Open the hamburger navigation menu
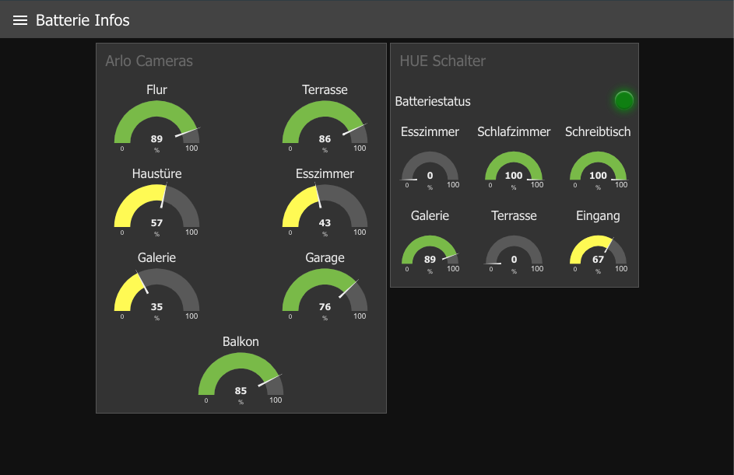Image resolution: width=734 pixels, height=475 pixels. (20, 20)
